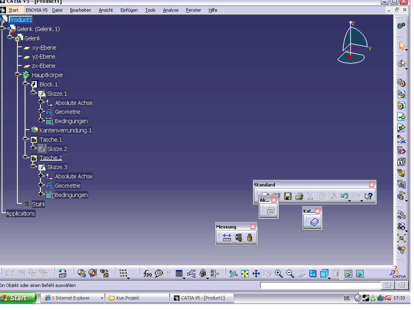
Task: Collapse the Hauptkörper node
Action: 17,74
